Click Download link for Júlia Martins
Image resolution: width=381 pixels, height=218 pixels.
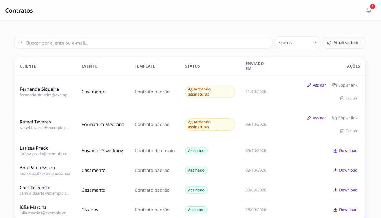click(345, 210)
